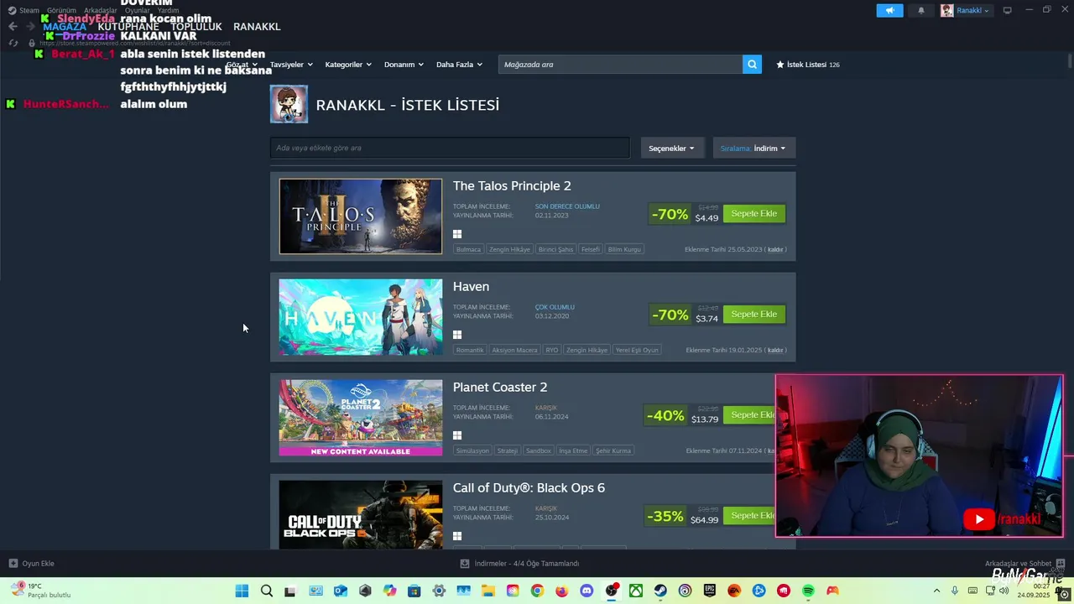The image size is (1074, 604).
Task: Click the blue magnifier search button
Action: click(752, 64)
